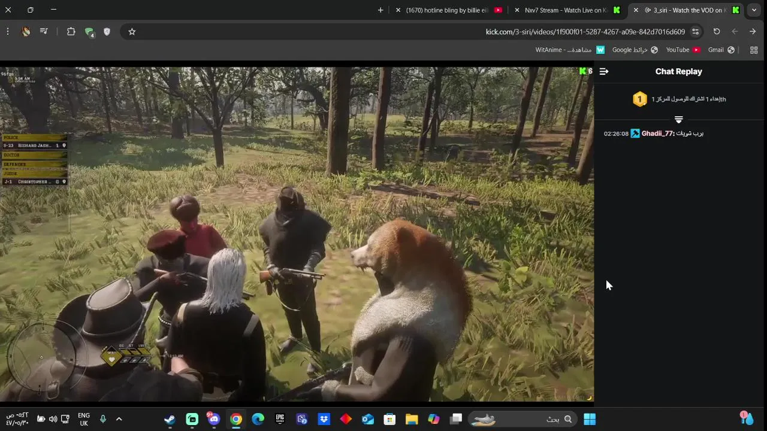Open File Explorer from the taskbar
Viewport: 767px width, 431px height.
point(412,419)
